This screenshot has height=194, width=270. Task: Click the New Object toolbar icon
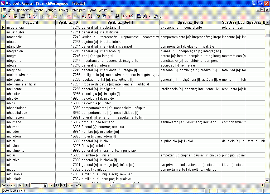click(x=145, y=16)
